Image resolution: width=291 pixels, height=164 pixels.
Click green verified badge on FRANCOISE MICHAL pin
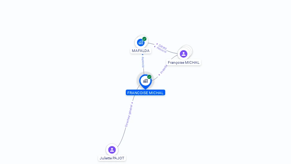pos(149,77)
